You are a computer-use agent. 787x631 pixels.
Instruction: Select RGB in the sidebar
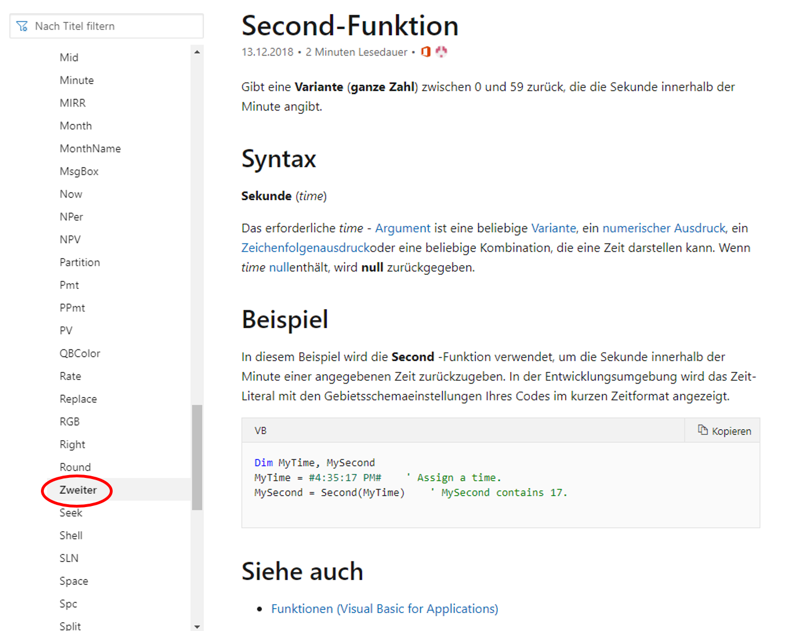[x=70, y=422]
